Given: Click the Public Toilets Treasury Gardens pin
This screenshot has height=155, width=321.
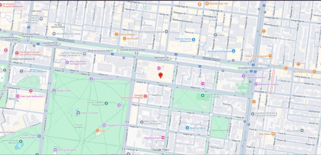Looking at the screenshot, I should click(39, 136).
